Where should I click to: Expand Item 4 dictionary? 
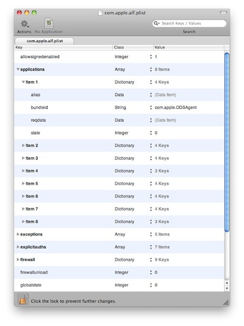(23, 171)
